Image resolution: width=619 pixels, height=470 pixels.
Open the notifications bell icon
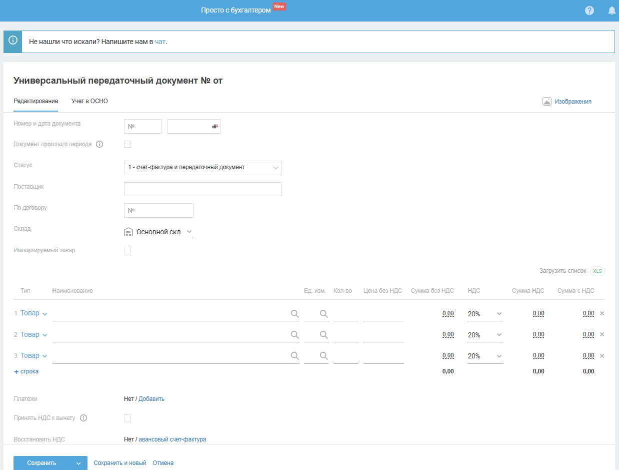611,11
